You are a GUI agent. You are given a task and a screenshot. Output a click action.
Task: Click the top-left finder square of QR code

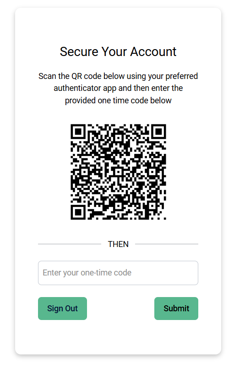(x=78, y=132)
